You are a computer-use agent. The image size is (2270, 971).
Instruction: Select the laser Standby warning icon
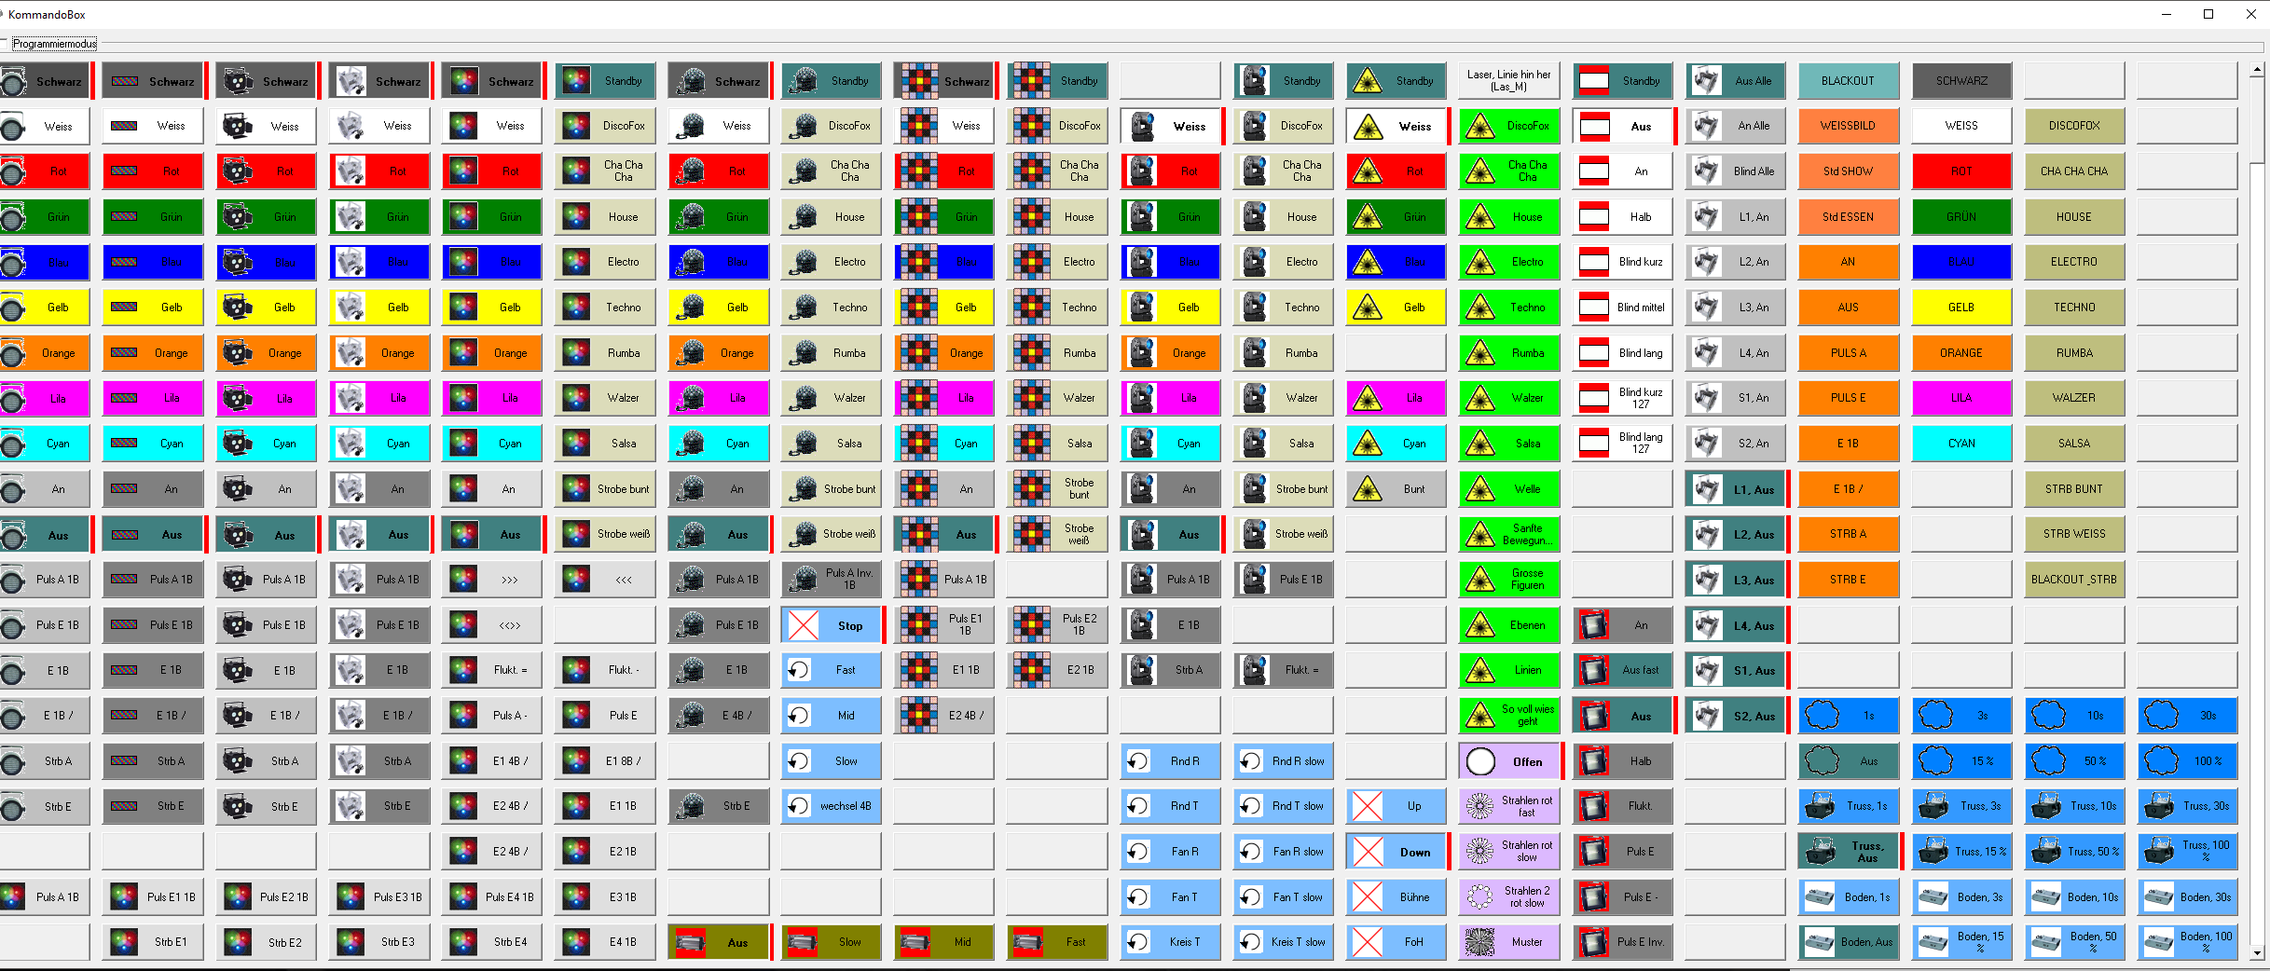[x=1396, y=80]
